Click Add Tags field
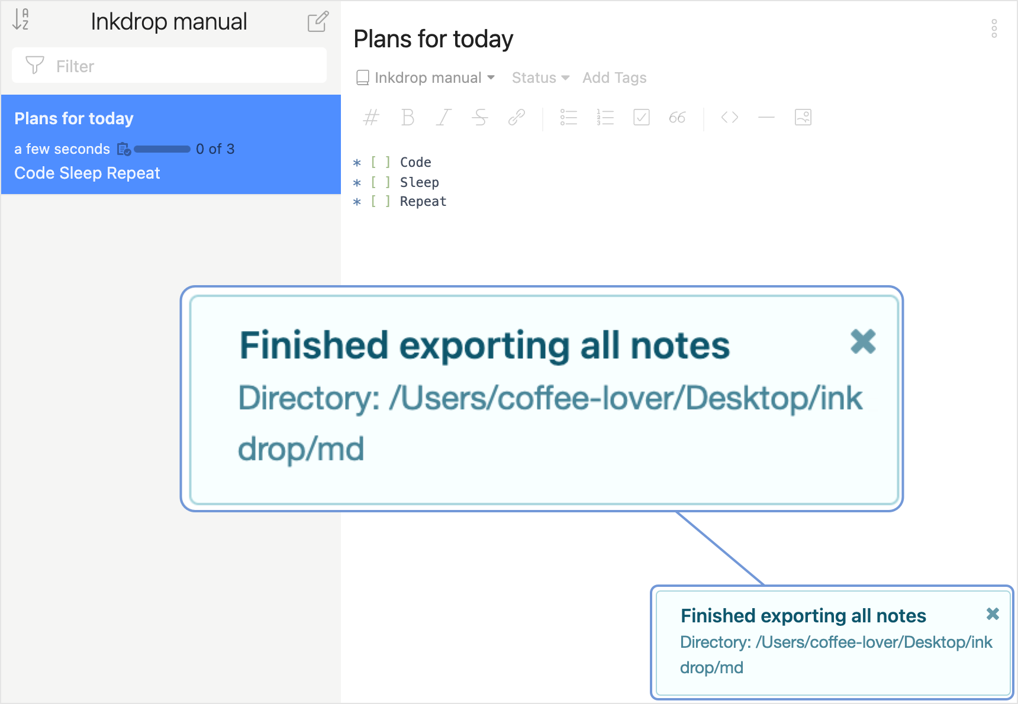The width and height of the screenshot is (1018, 704). [614, 78]
